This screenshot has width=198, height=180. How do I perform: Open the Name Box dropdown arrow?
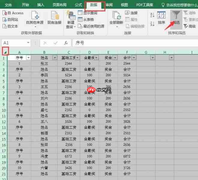tap(28, 43)
